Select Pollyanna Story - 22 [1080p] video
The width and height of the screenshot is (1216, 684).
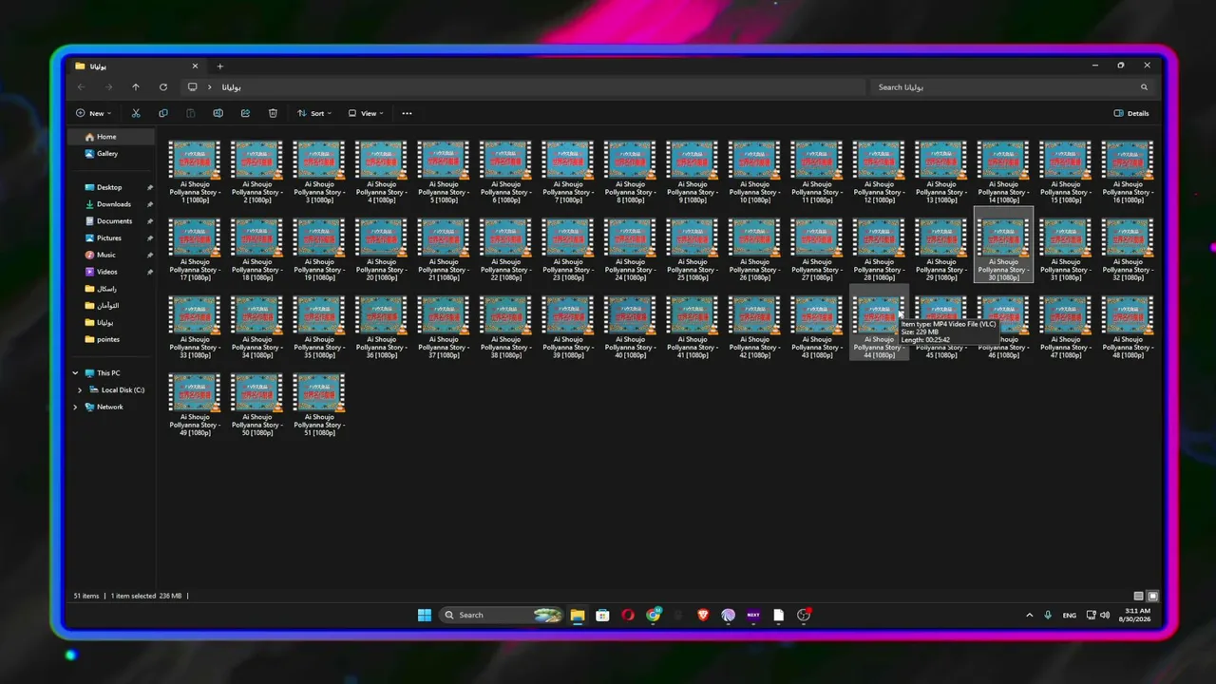point(505,251)
